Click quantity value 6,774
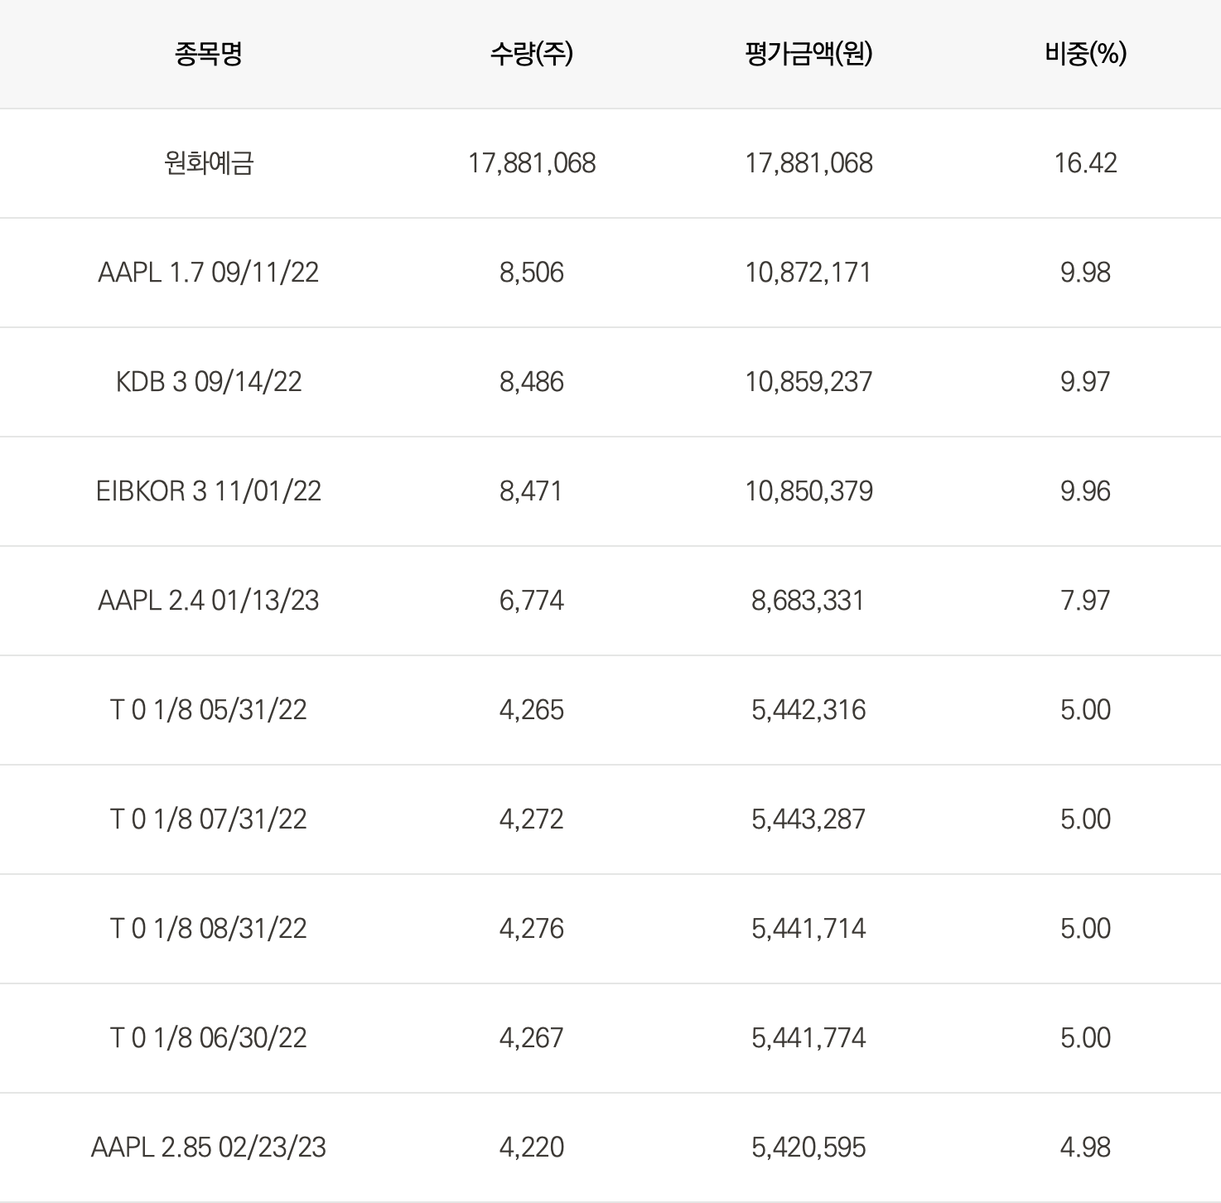Screen dimensions: 1221x1203 tap(532, 601)
